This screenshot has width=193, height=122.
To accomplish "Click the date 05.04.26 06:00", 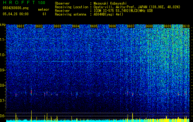I will [x=16, y=14].
